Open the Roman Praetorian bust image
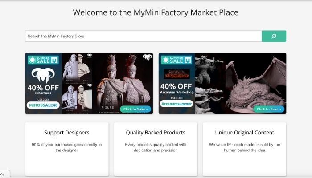The height and width of the screenshot is (178, 312). point(123,84)
